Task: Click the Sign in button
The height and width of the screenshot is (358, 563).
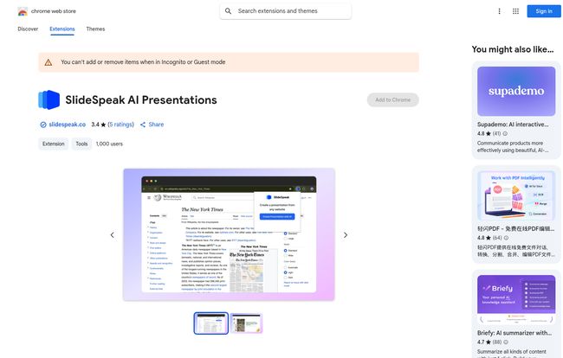Action: click(543, 11)
